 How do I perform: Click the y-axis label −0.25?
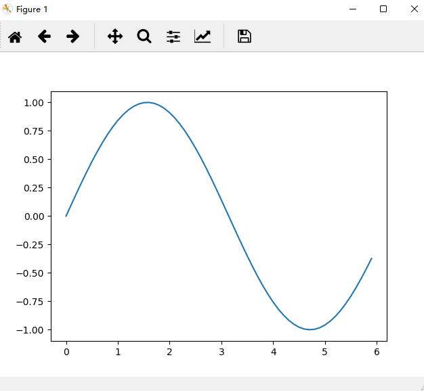[x=30, y=245]
